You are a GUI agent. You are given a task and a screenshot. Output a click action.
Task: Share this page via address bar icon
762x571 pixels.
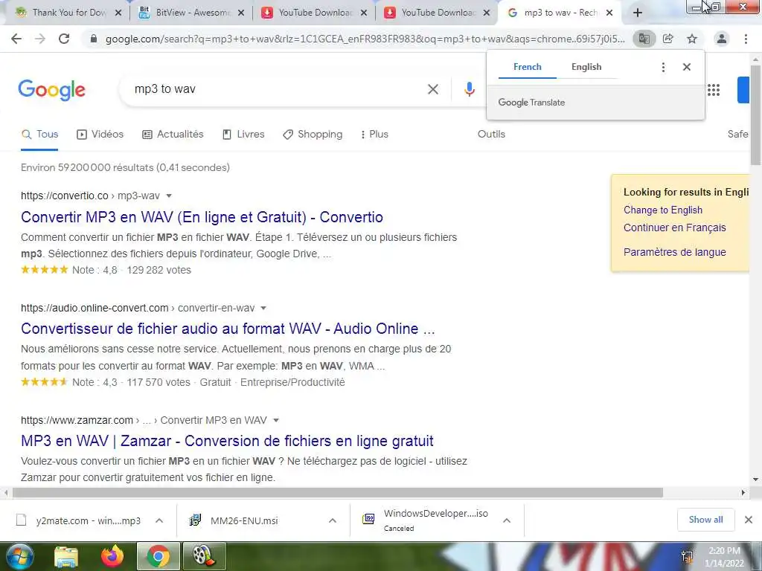tap(668, 39)
